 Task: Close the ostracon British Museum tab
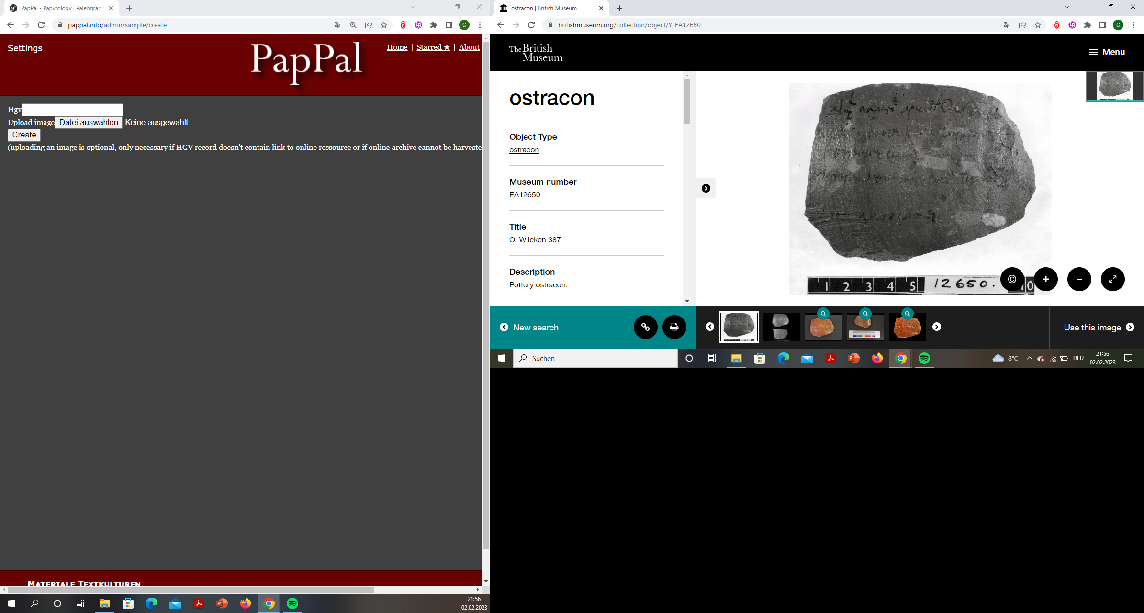(601, 8)
